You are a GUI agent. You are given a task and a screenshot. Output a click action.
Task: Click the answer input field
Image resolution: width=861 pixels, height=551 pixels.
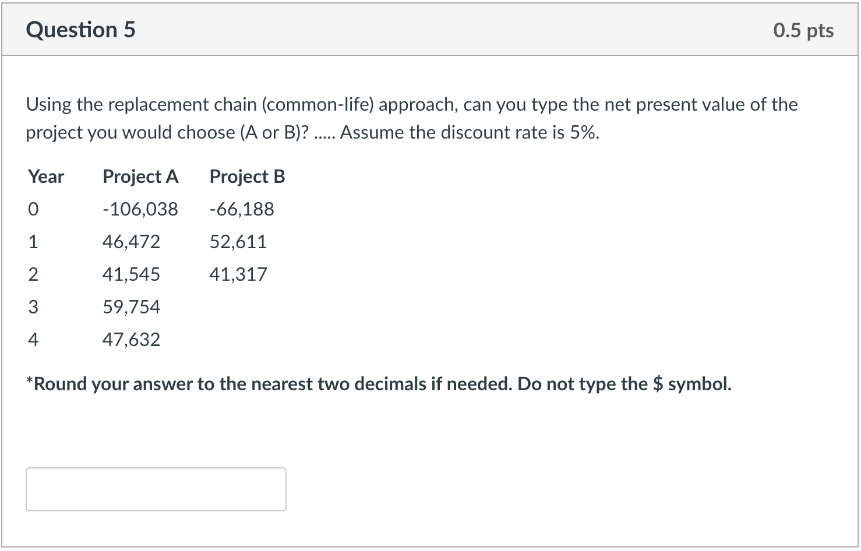coord(155,489)
